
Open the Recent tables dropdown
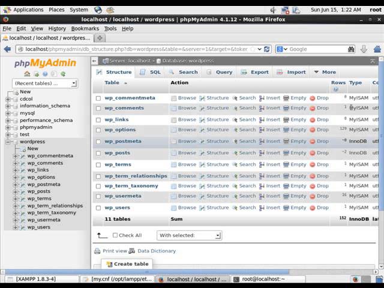point(45,83)
